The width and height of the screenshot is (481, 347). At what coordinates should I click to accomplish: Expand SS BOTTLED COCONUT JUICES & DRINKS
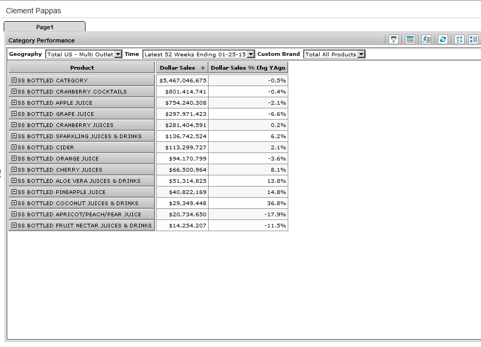click(14, 203)
